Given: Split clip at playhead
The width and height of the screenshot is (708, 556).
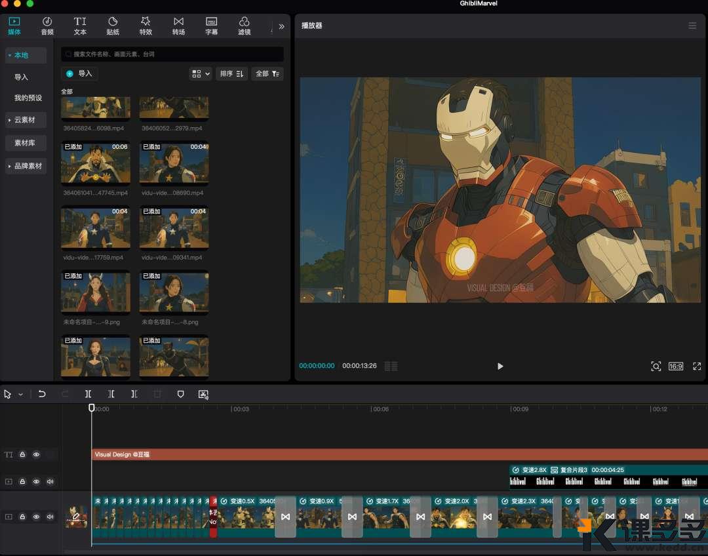Looking at the screenshot, I should (x=88, y=394).
